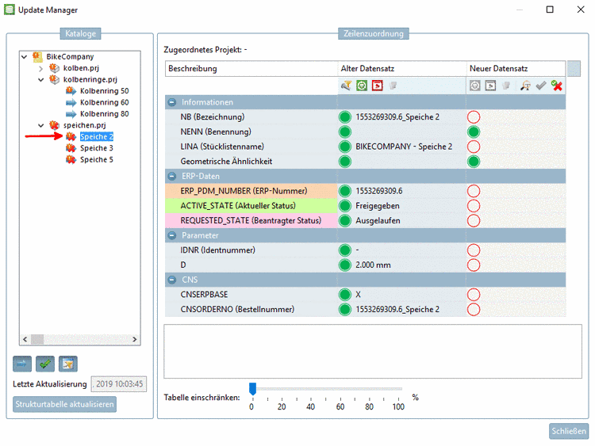
Task: Collapse the ERP-Daten section
Action: (x=172, y=176)
